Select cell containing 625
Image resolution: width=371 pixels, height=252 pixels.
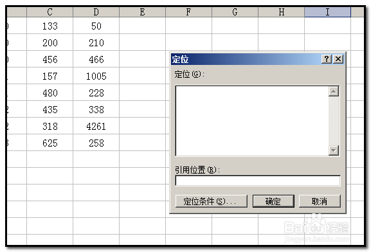pos(50,143)
